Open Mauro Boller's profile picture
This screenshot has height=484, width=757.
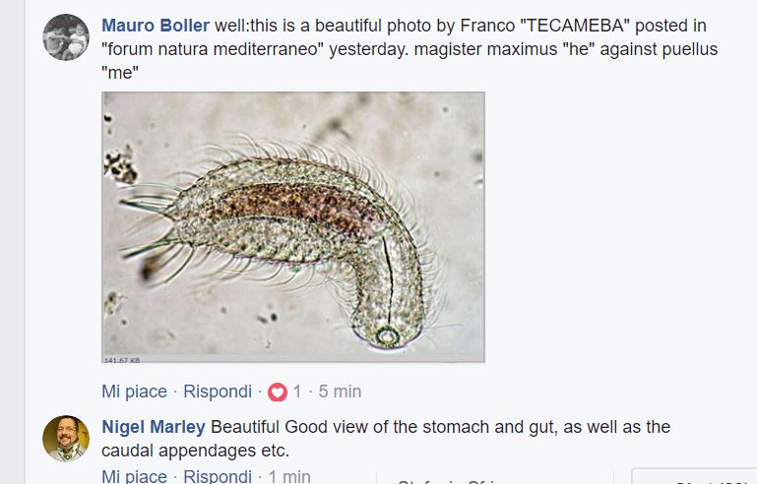click(66, 37)
